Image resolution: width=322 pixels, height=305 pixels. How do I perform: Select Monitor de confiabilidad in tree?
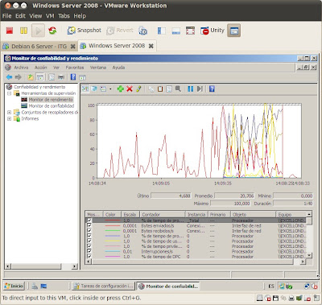coord(52,106)
